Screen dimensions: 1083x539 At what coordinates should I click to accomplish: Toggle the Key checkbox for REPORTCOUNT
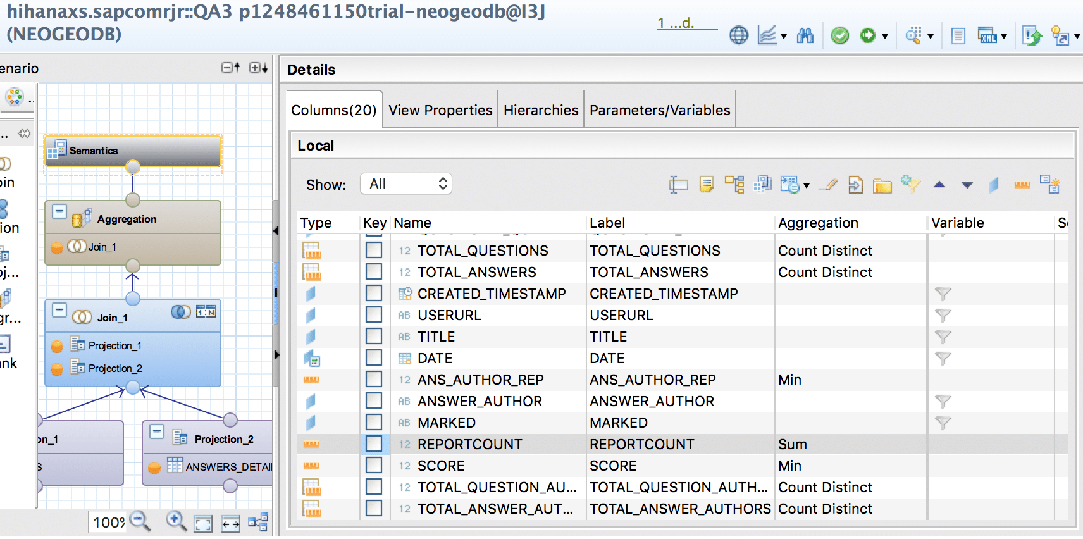(x=374, y=443)
